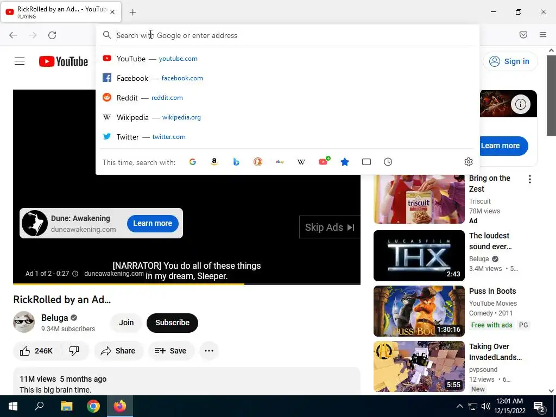Switch to the RickRolled by an Ad tab
The height and width of the screenshot is (417, 556).
point(61,12)
